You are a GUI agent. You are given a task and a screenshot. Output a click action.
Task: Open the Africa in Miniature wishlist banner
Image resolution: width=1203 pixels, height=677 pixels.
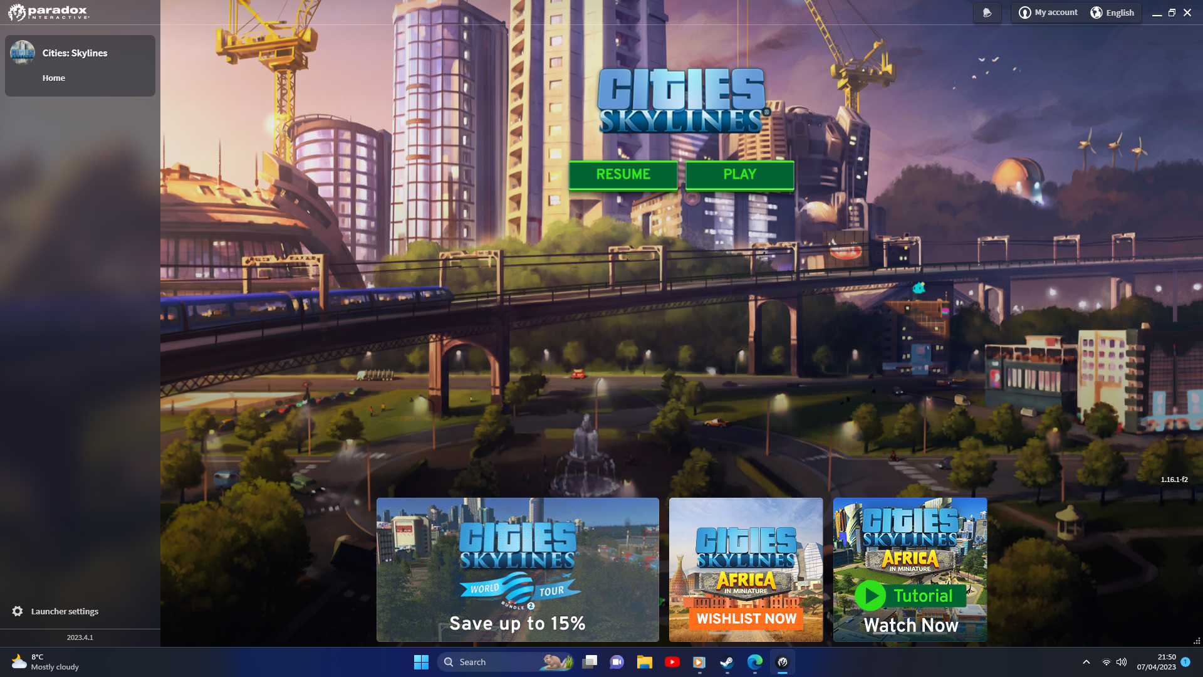coord(746,570)
